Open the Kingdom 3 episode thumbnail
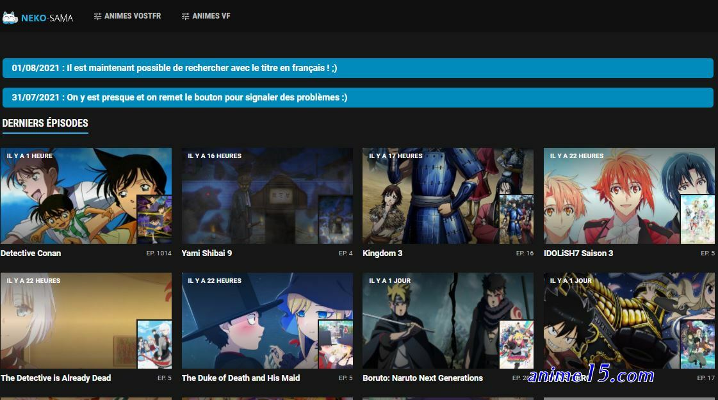 [x=448, y=195]
